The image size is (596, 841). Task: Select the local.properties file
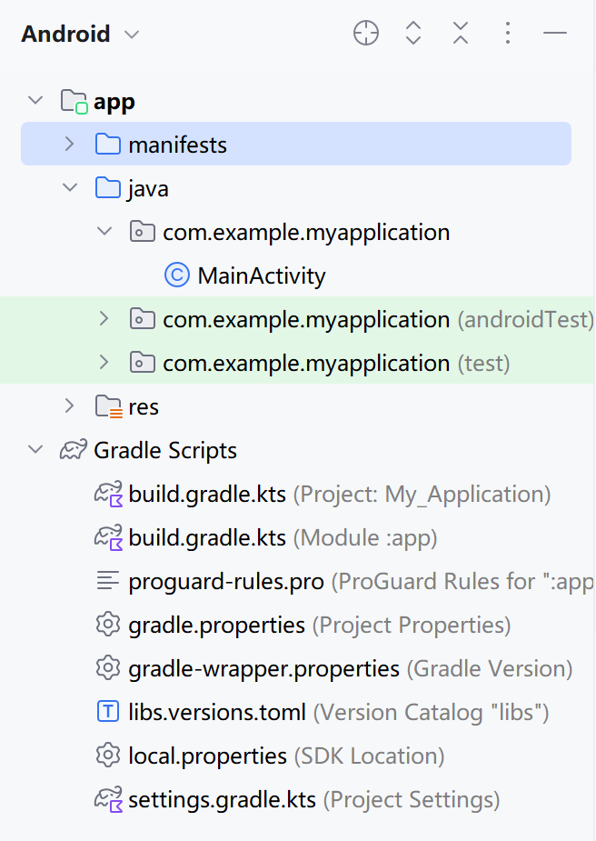point(207,756)
